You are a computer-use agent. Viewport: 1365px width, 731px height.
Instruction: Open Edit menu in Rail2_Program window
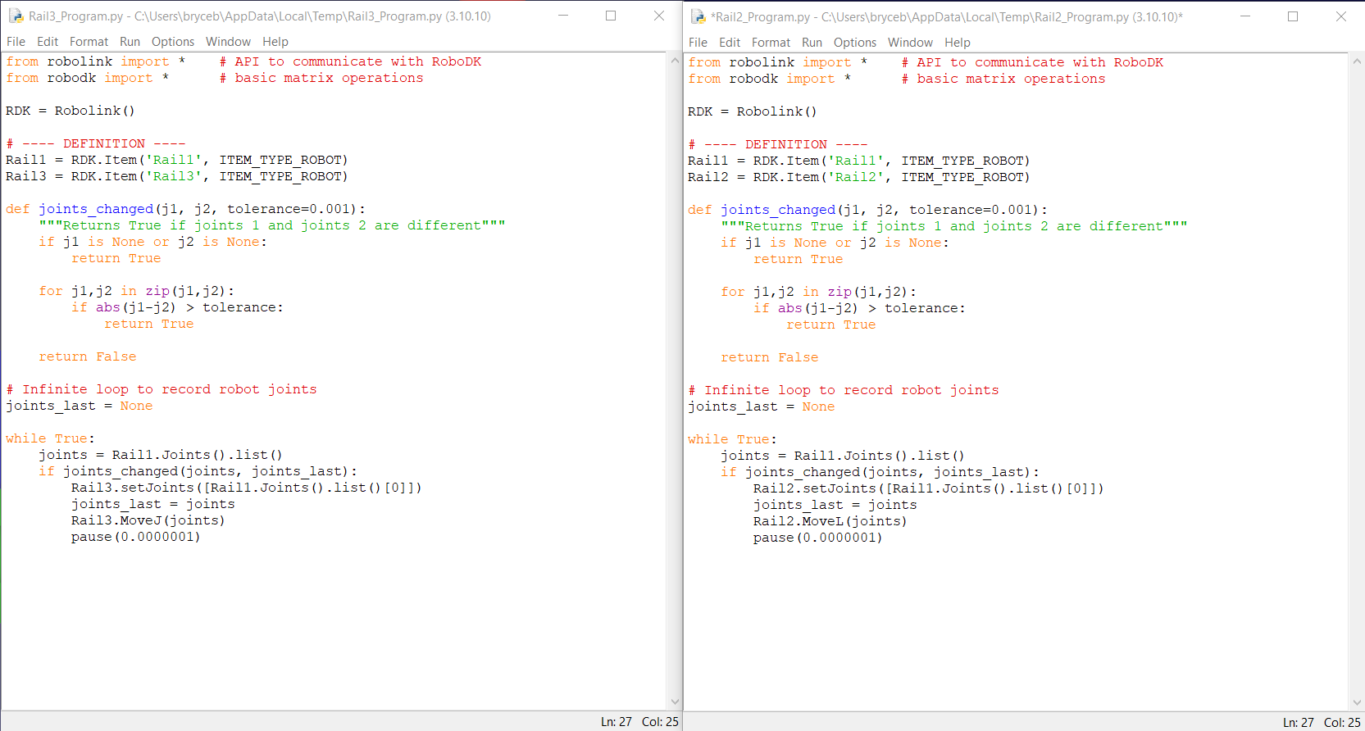(x=729, y=43)
